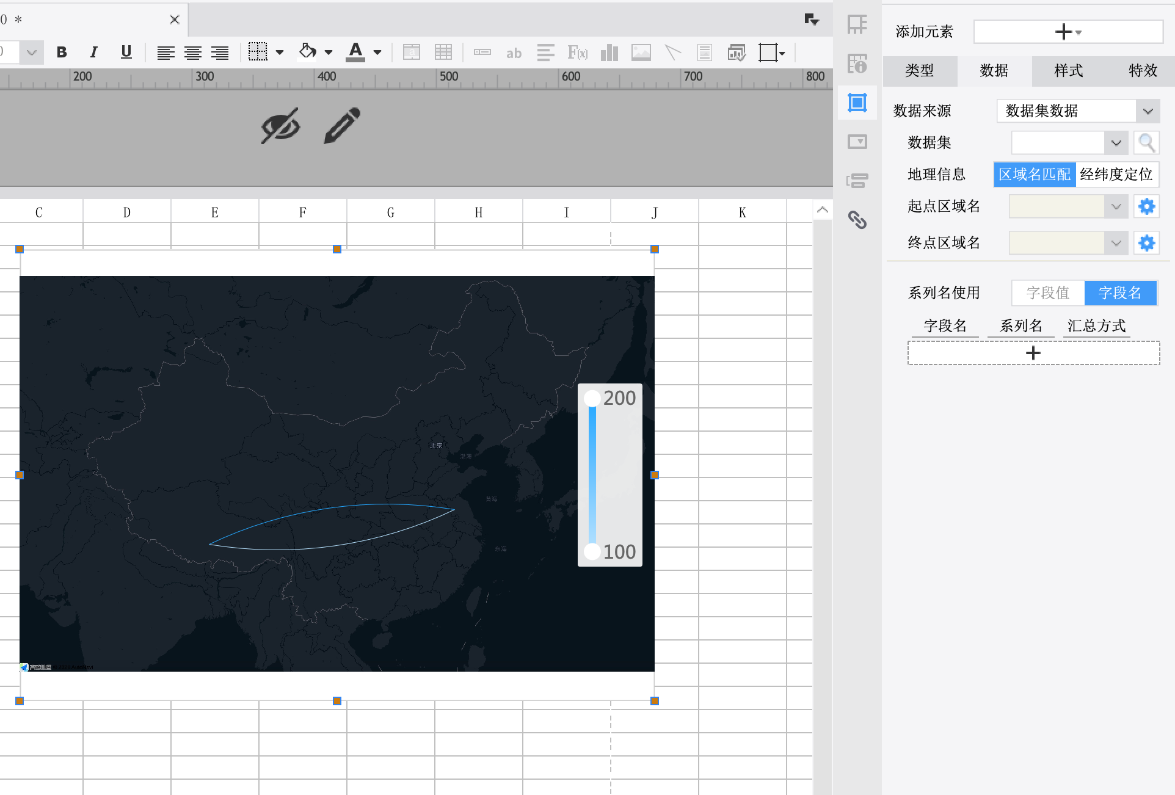Open cell attributes sidebar icon
The image size is (1175, 795).
click(857, 63)
